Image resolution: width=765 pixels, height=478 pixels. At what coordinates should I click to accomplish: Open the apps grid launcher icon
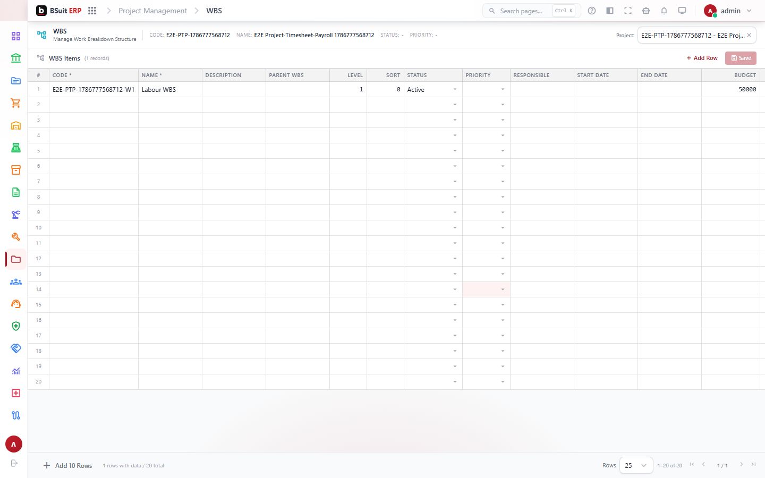point(92,11)
